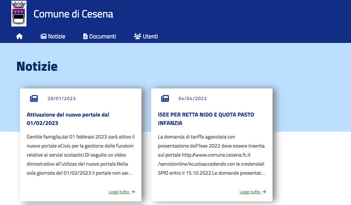
Task: Click arrow icon on the first card's Leggi tutto
Action: [x=133, y=192]
